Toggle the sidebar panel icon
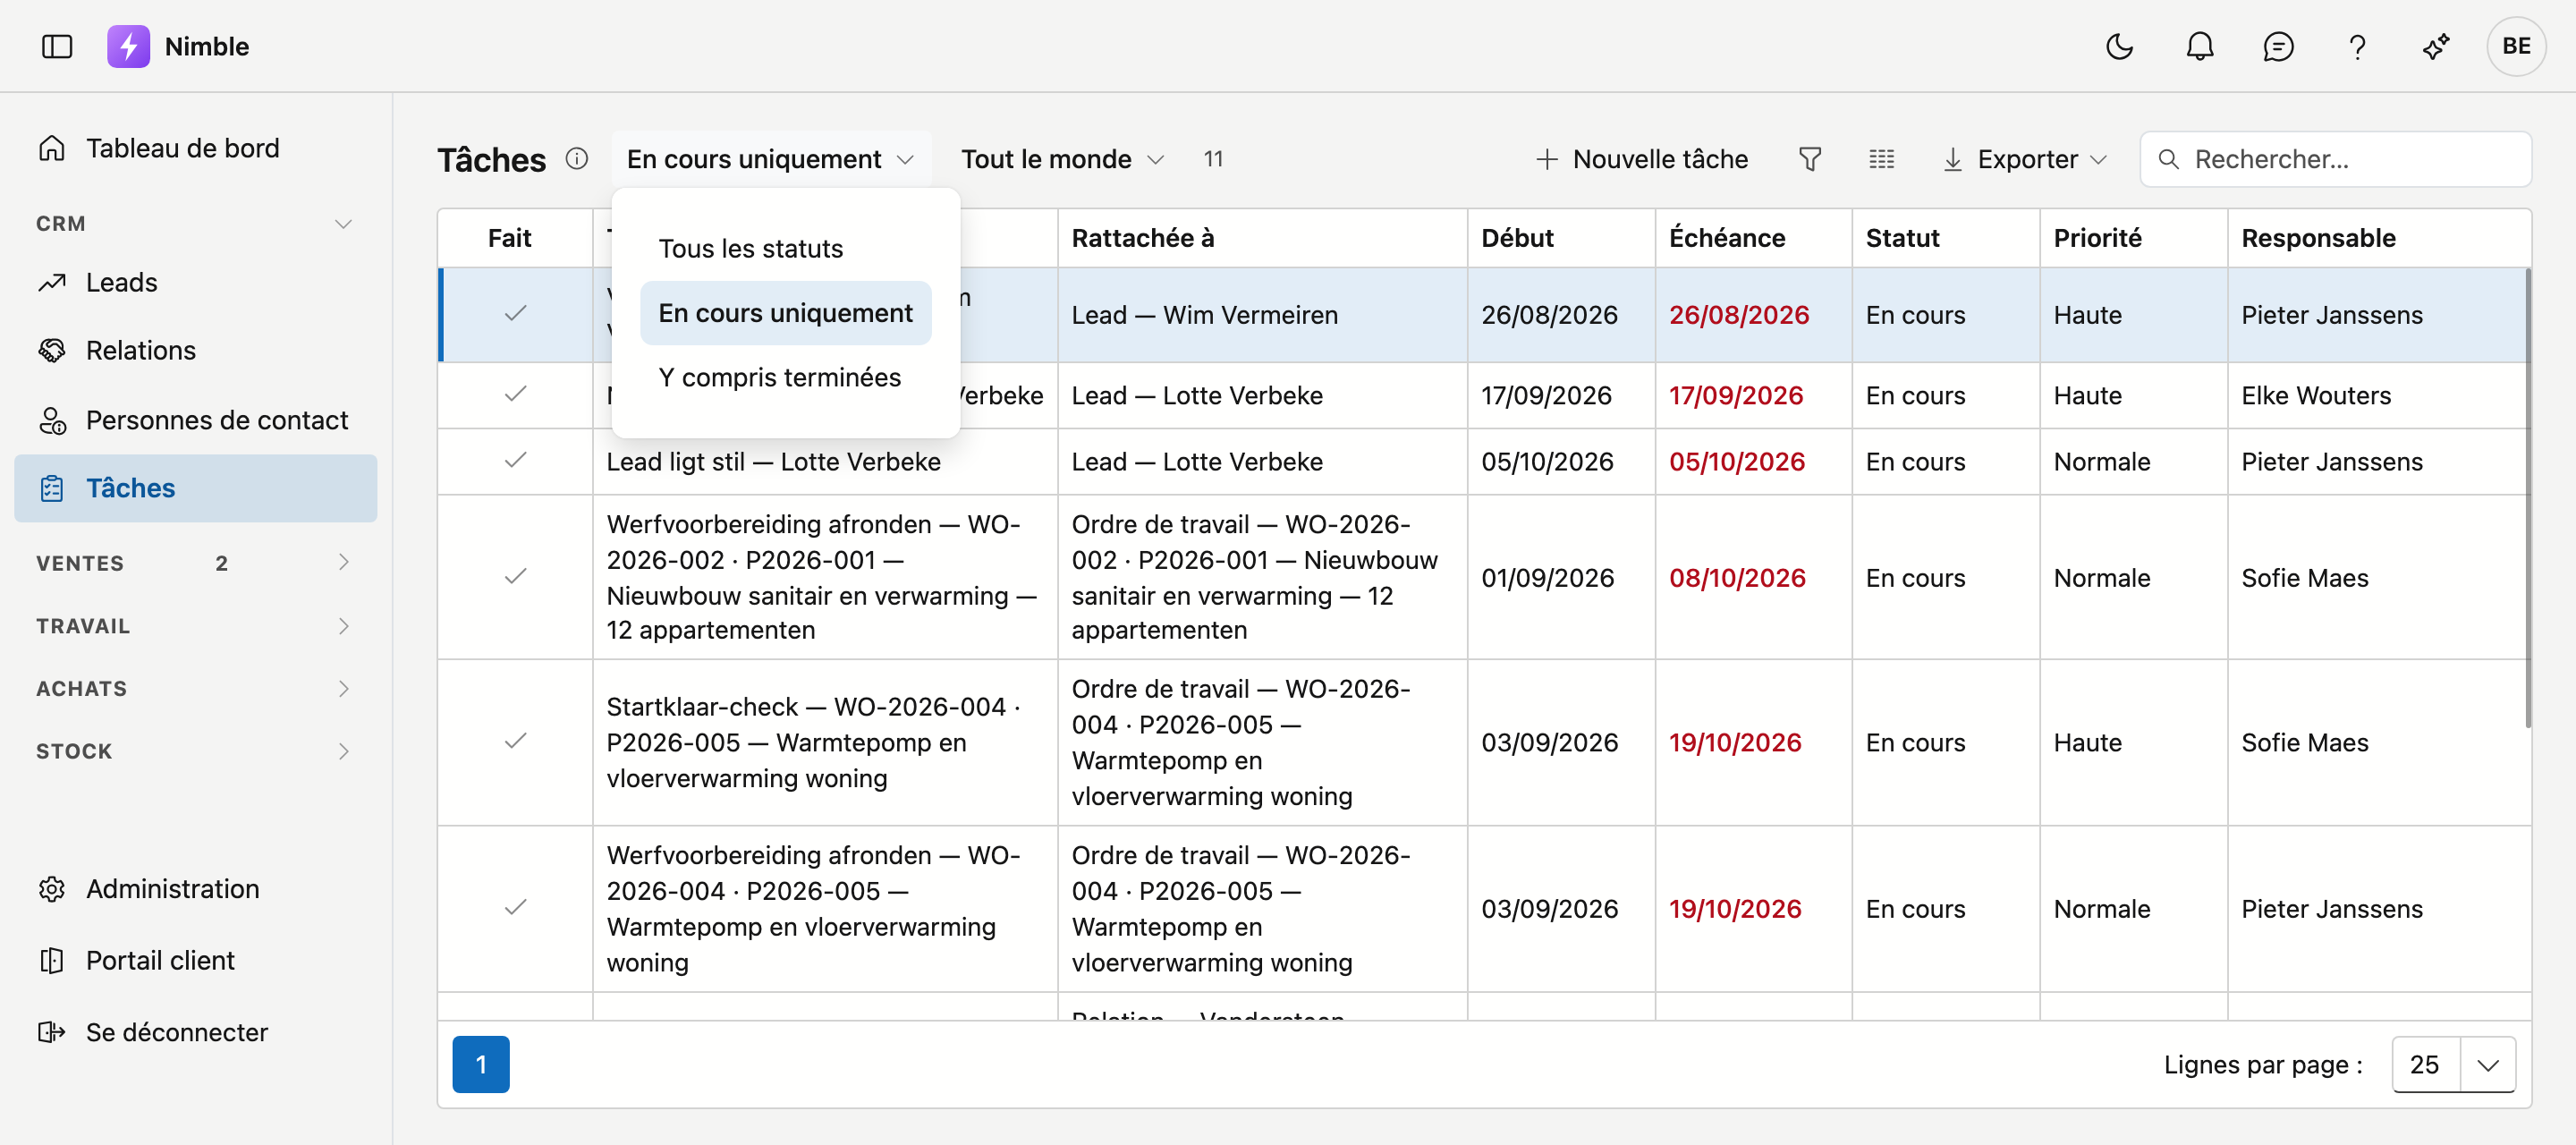Screen dimensions: 2576x1145 pyautogui.click(x=57, y=46)
